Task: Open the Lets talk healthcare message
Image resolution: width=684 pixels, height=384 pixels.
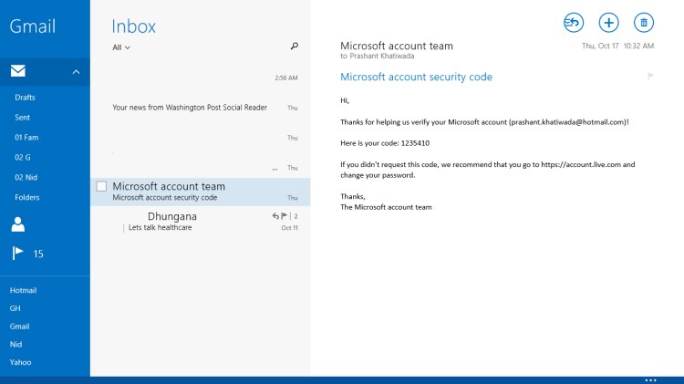Action: click(x=201, y=223)
